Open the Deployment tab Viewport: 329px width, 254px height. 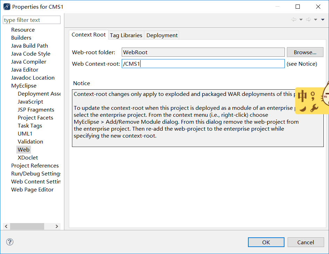click(162, 35)
